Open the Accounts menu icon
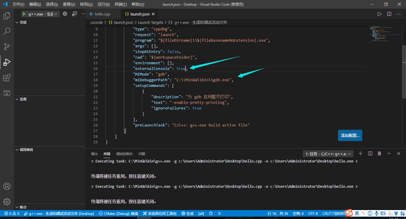Image resolution: width=406 pixels, height=219 pixels. (7, 186)
